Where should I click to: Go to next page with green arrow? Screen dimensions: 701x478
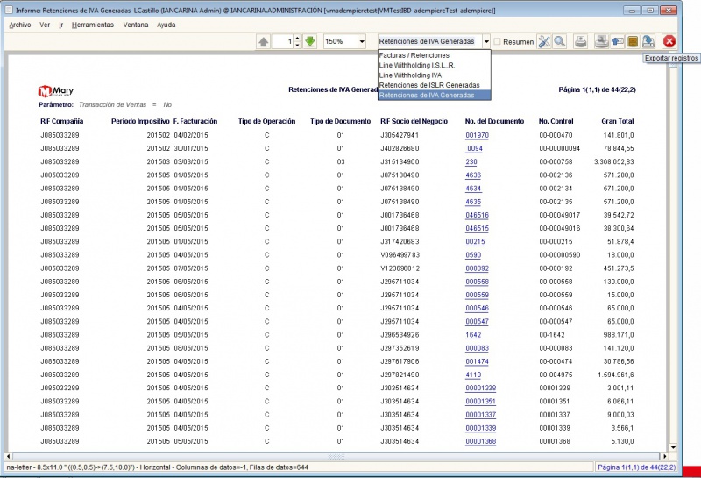point(310,41)
